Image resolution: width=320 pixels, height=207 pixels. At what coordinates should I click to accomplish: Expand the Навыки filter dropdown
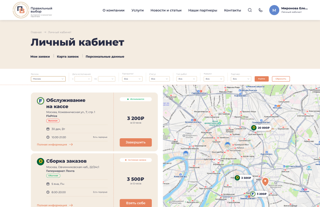tap(214, 79)
